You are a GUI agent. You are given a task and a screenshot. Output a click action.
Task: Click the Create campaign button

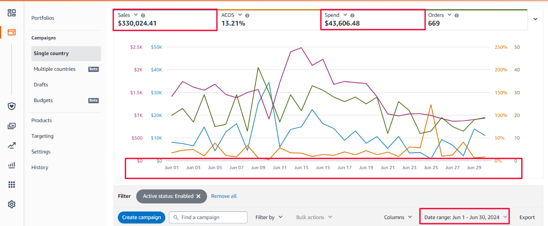[142, 217]
